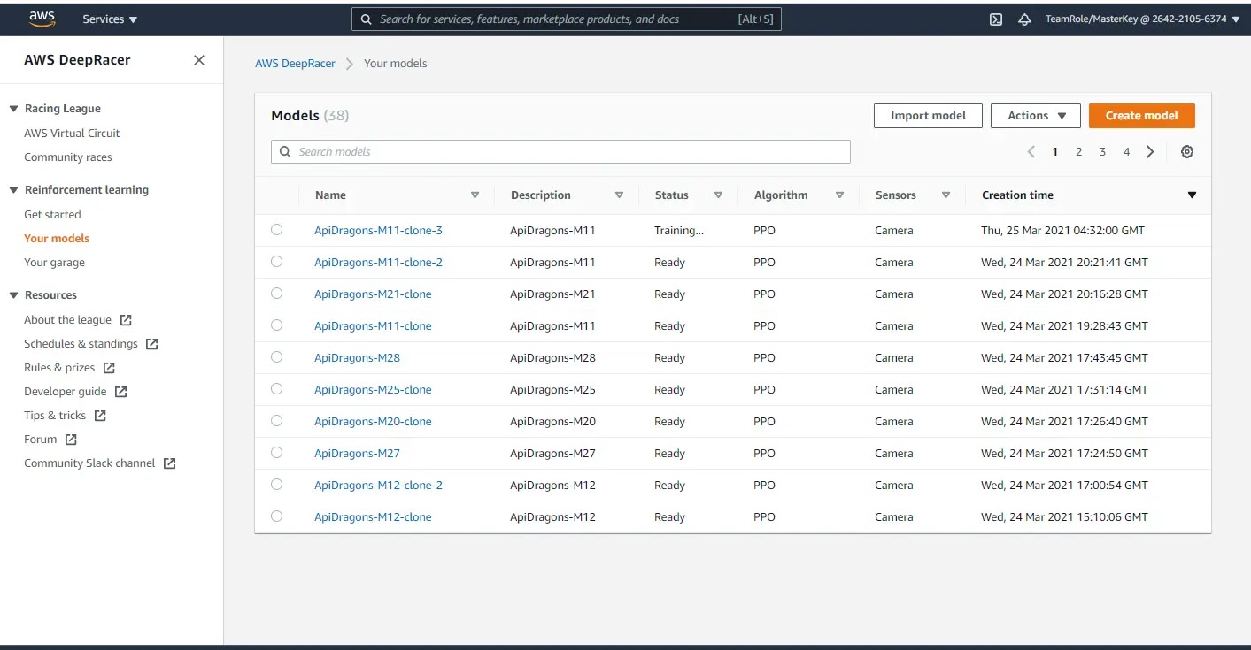Open table preferences gear icon
Viewport: 1251px width, 650px height.
1187,152
